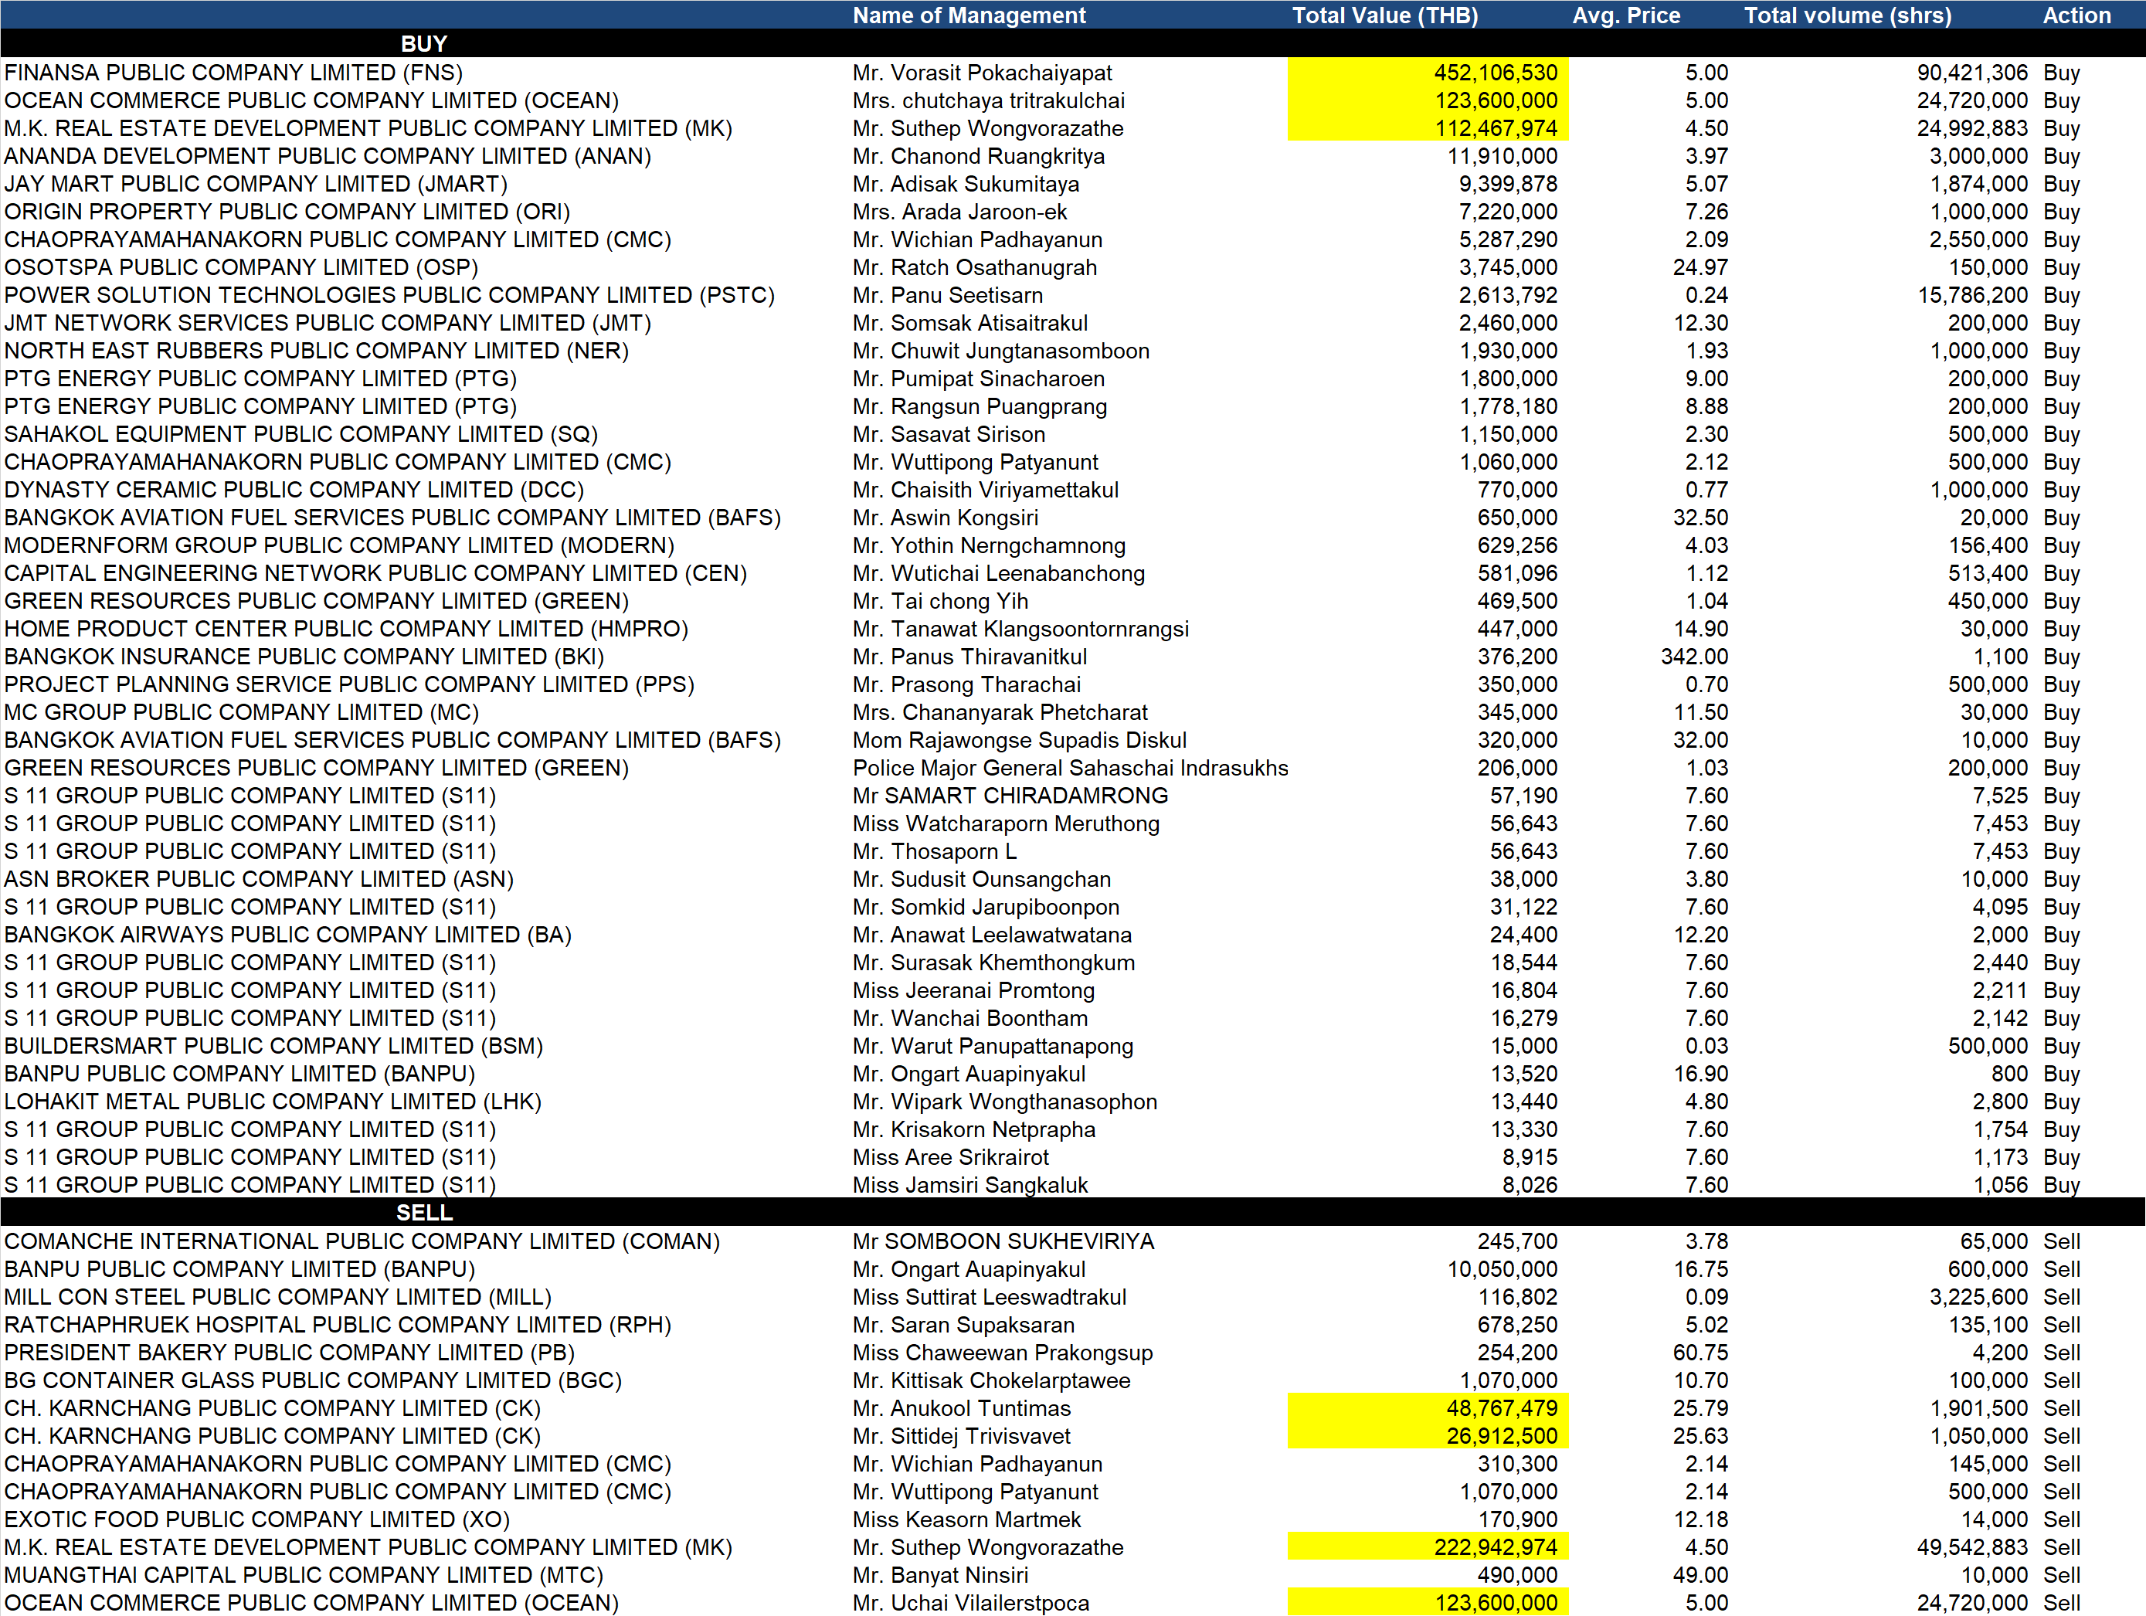Click BUILDERSMART (BSM) company cell

[x=273, y=1046]
